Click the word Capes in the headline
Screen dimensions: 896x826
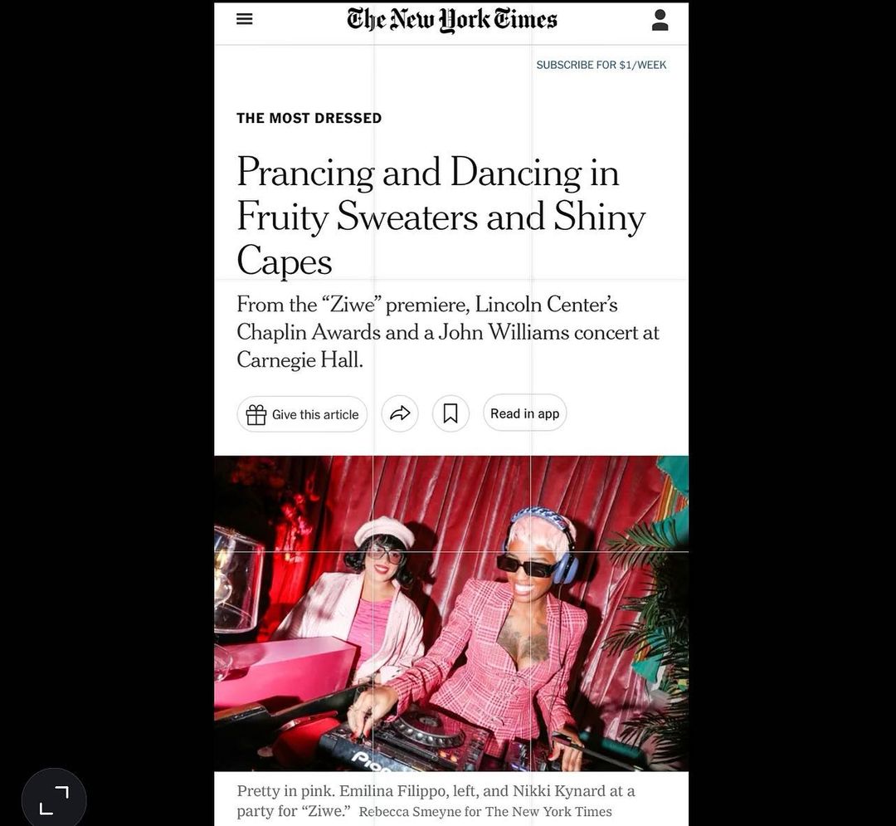(x=284, y=261)
